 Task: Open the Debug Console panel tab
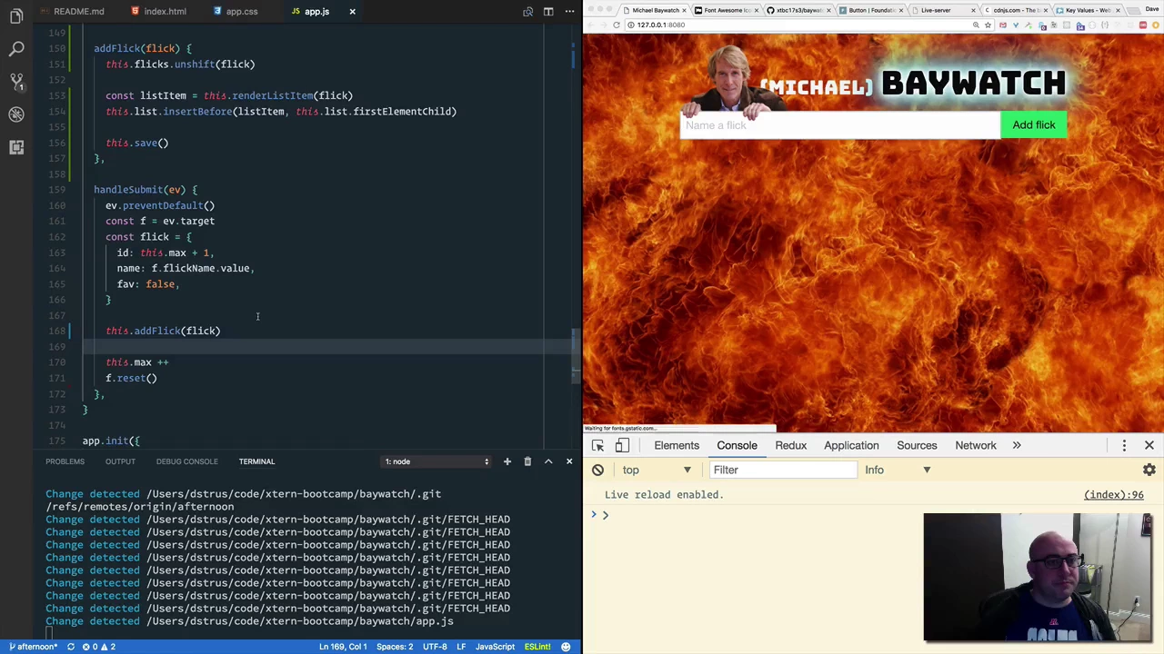(186, 461)
